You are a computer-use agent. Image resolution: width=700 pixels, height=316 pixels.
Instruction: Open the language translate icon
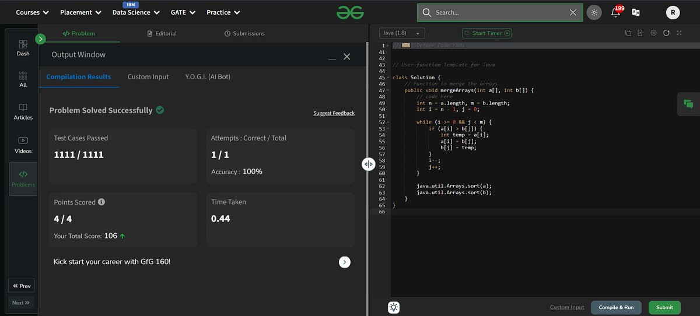636,12
